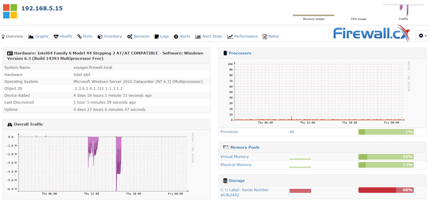Click the Processor row link
Image resolution: width=430 pixels, height=200 pixels.
point(229,131)
